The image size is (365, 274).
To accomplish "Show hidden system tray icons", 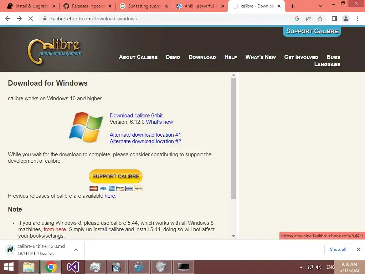I will coord(302,267).
